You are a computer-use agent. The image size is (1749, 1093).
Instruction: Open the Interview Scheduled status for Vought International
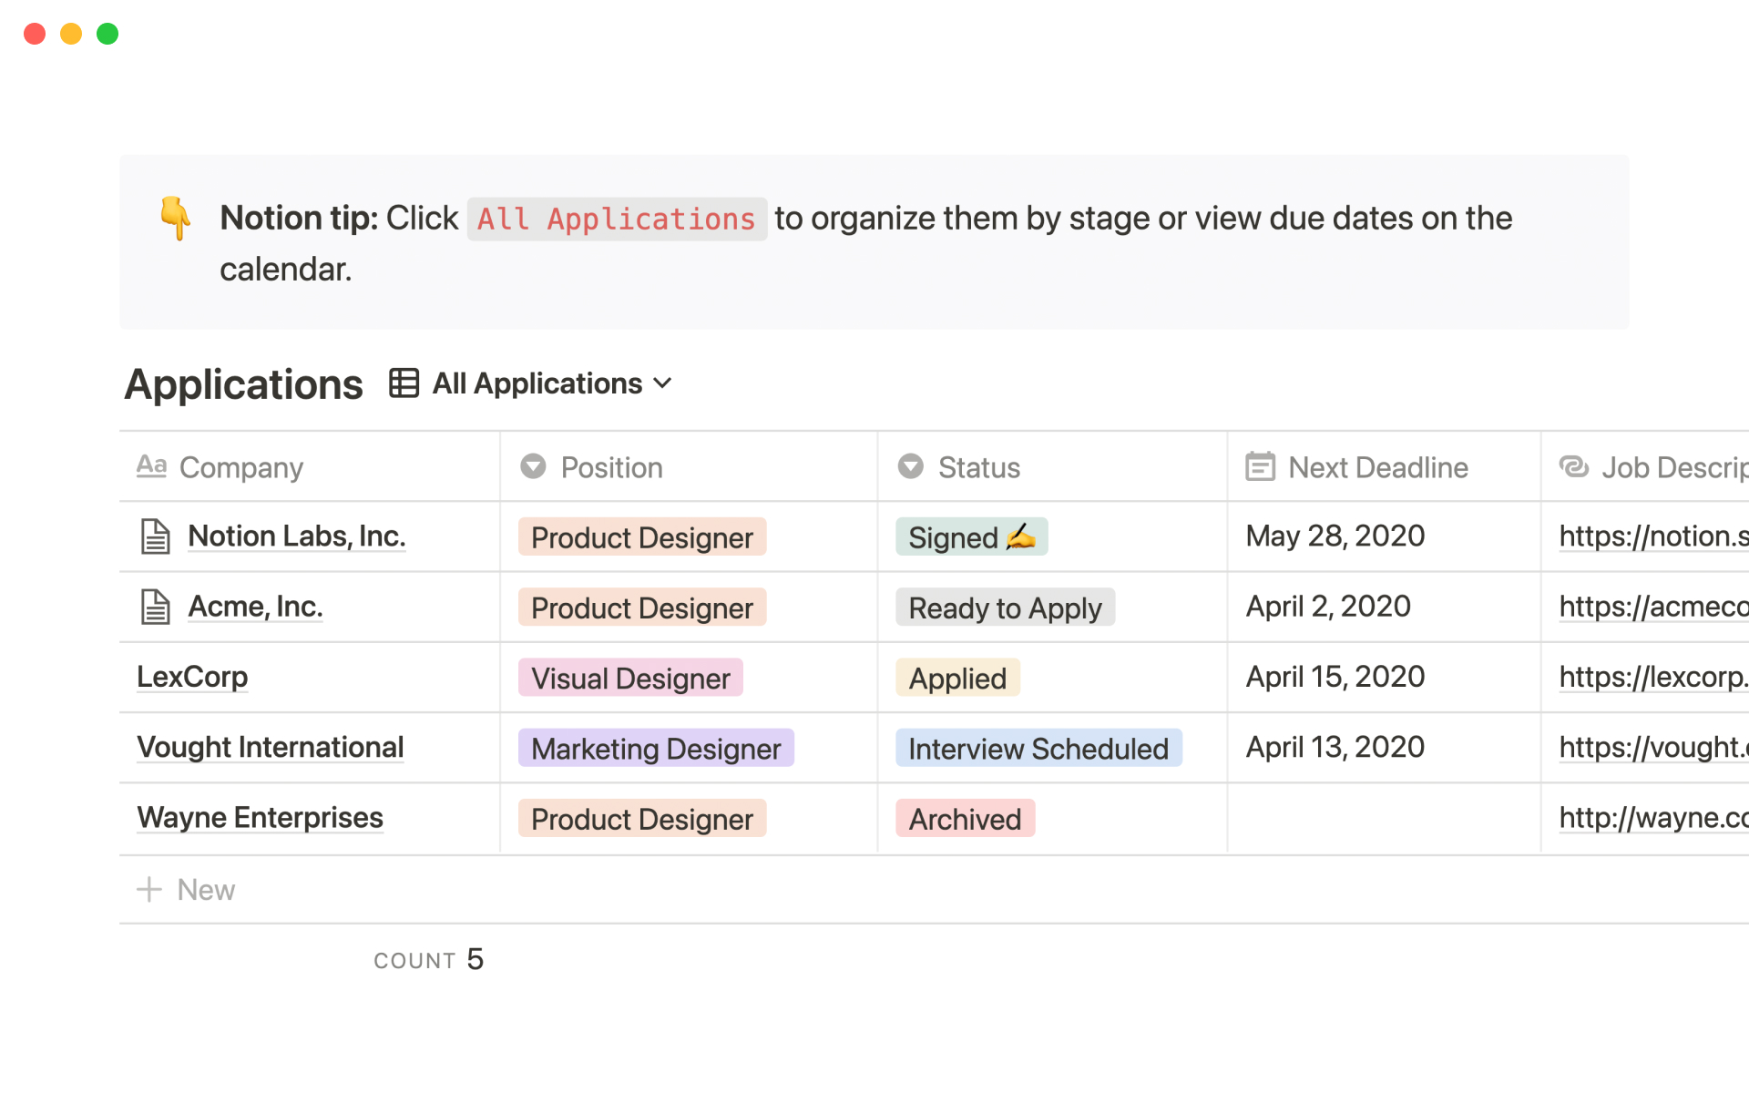(1038, 748)
